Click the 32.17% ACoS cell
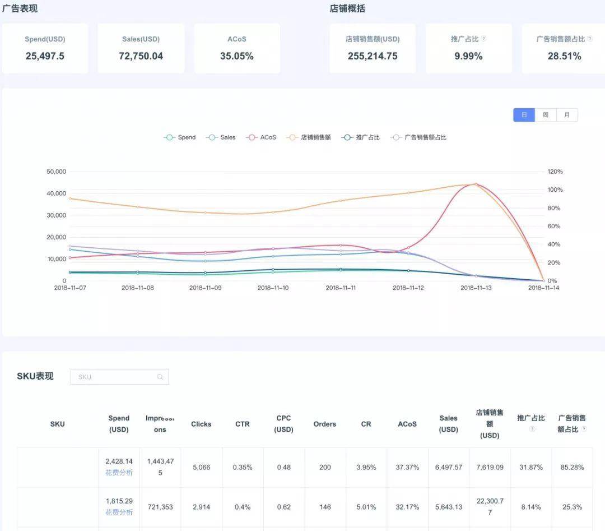 click(407, 507)
